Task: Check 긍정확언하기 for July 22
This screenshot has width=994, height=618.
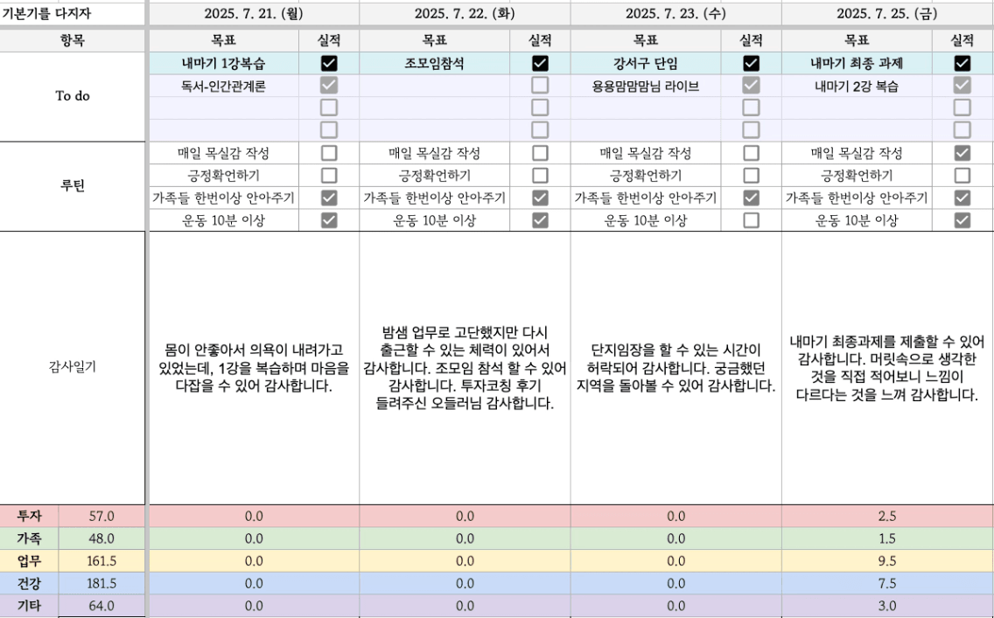Action: [x=540, y=176]
